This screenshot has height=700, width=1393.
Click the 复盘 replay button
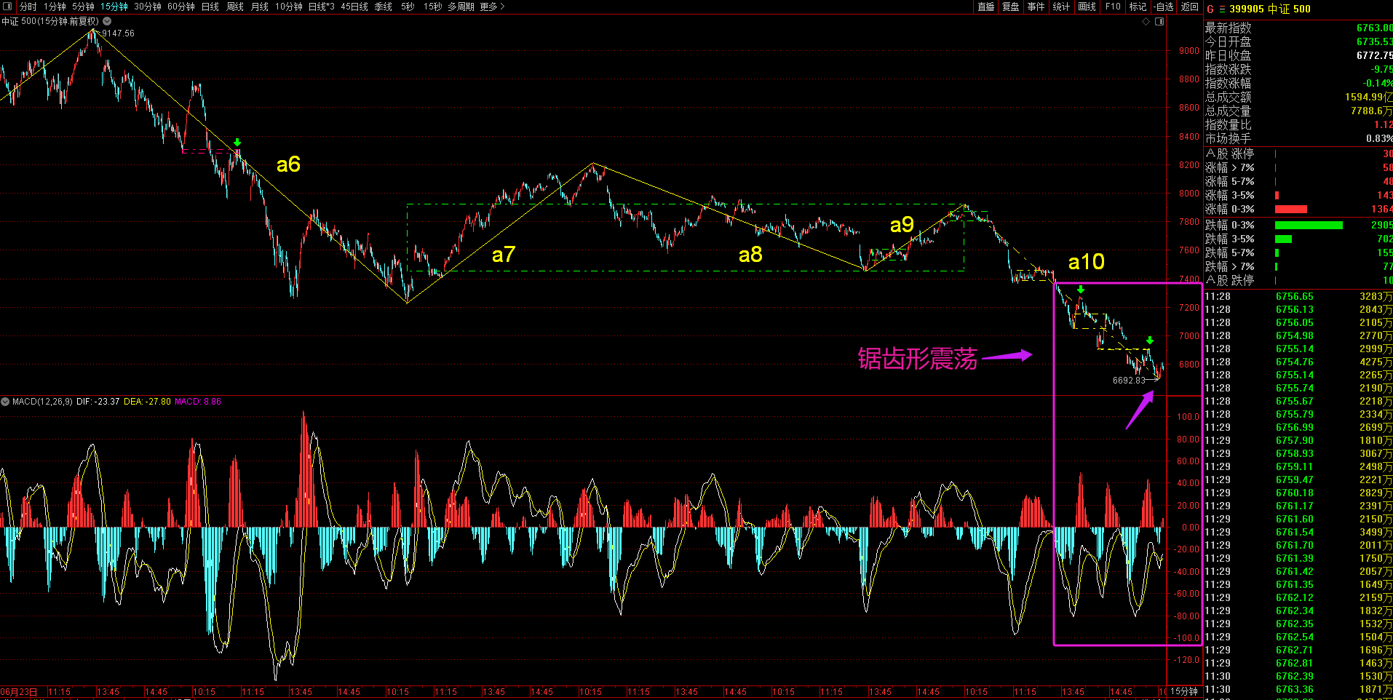(1011, 7)
